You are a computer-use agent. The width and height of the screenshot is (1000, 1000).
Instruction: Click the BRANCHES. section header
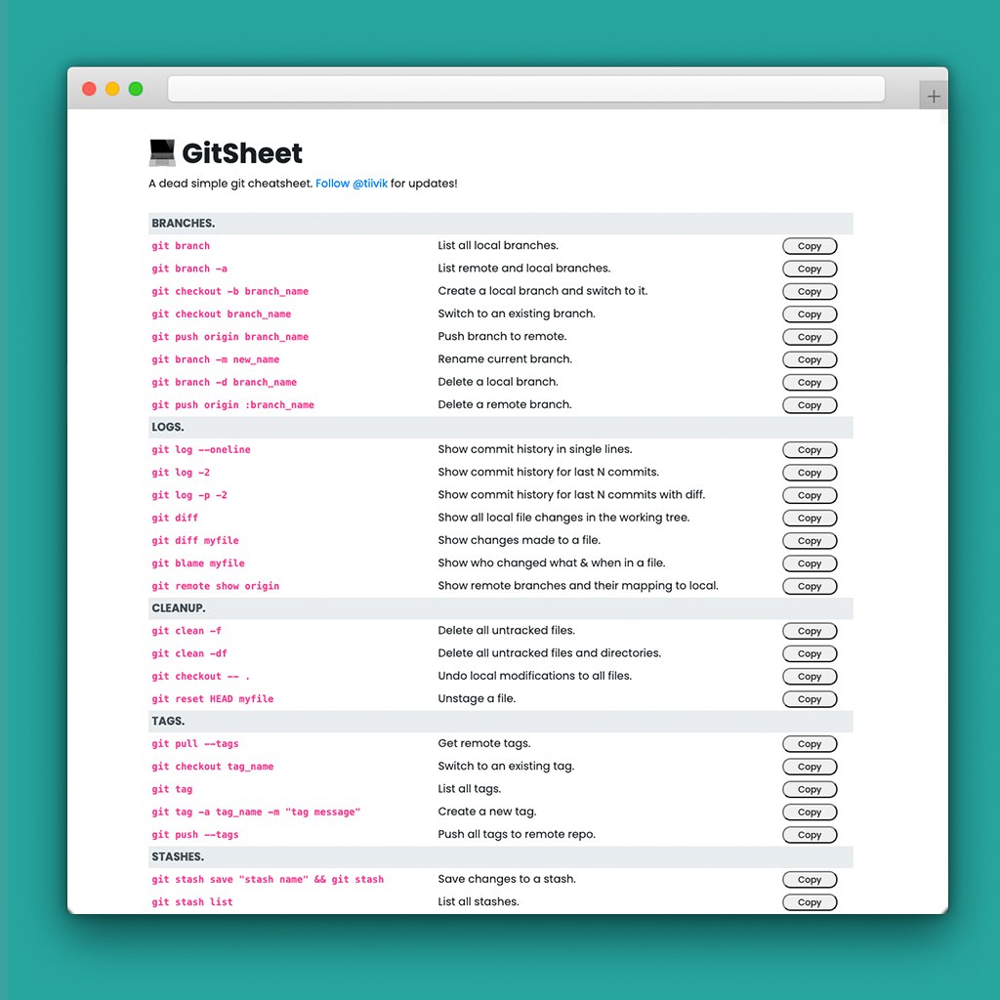501,224
